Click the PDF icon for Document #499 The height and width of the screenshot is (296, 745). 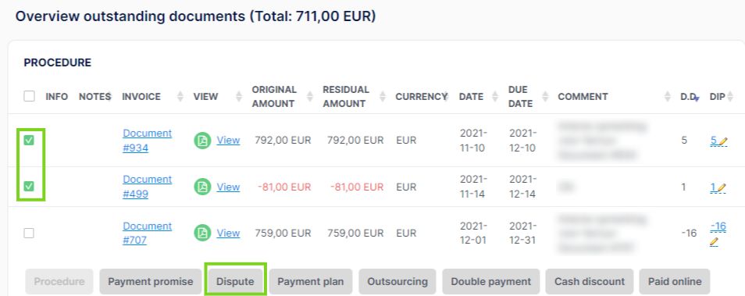pyautogui.click(x=202, y=187)
